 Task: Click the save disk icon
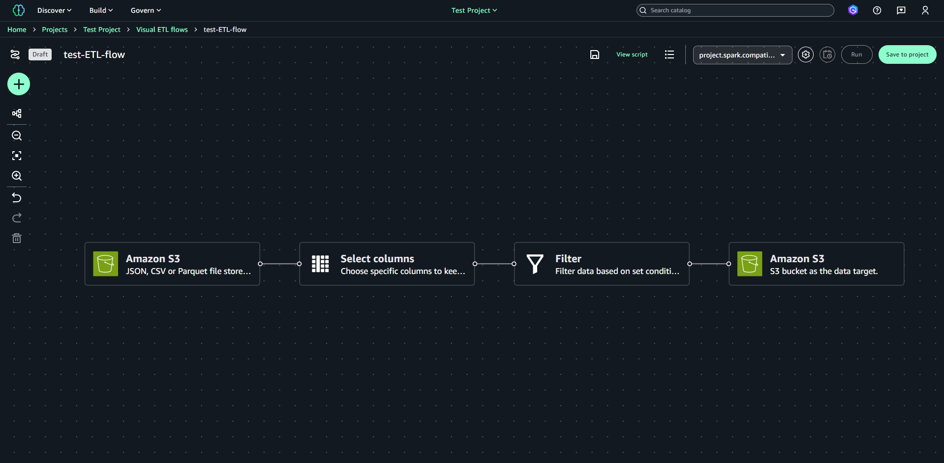pyautogui.click(x=595, y=54)
